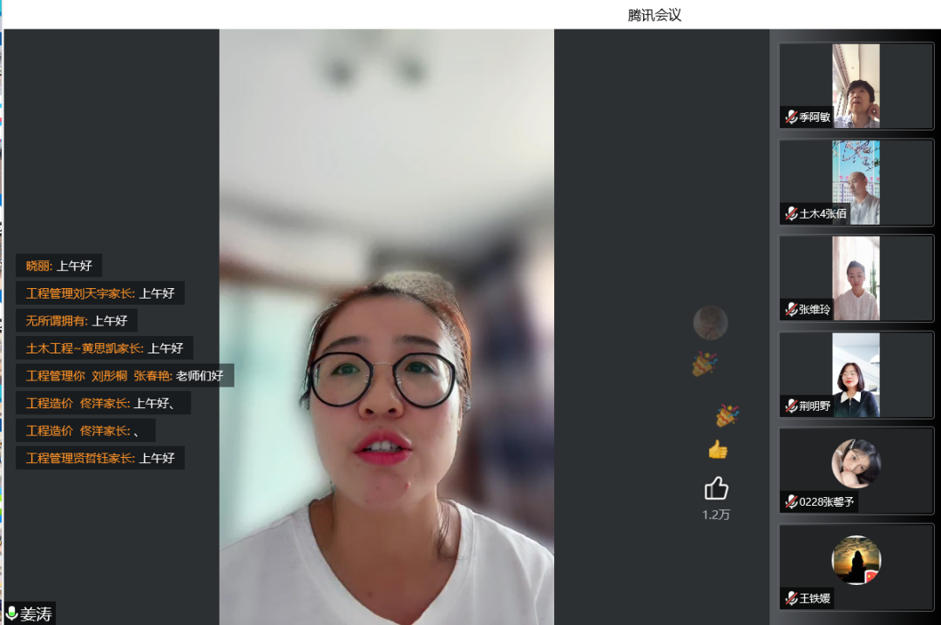Click 王铁媛's muted microphone icon

pos(791,598)
